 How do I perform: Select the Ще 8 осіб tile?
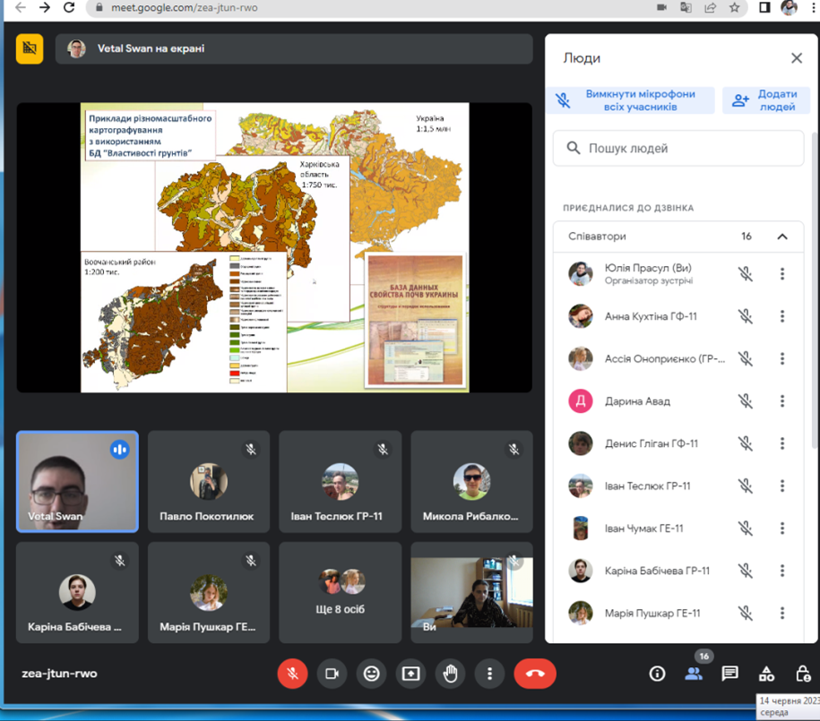pyautogui.click(x=340, y=592)
